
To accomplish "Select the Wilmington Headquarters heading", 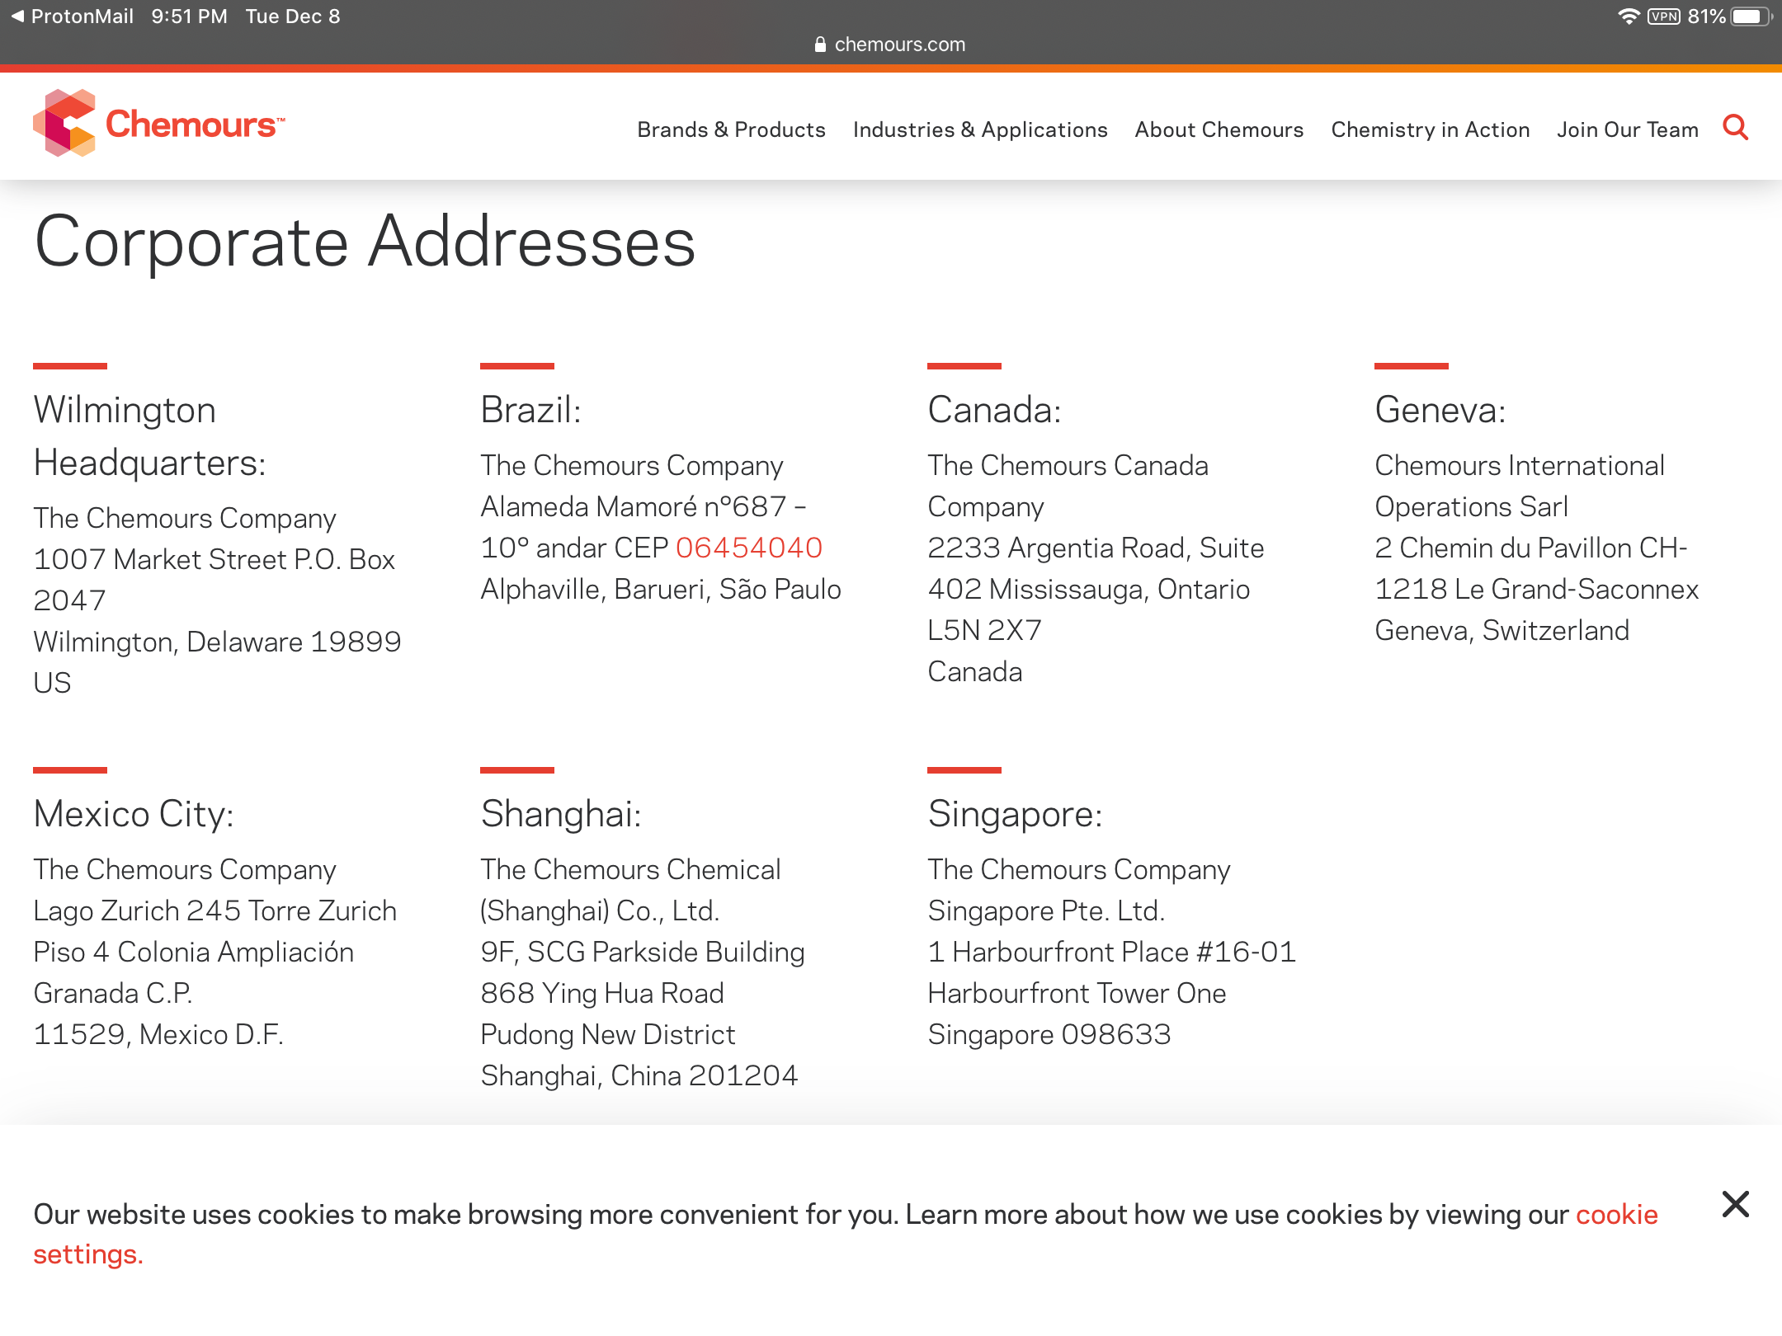I will [150, 436].
